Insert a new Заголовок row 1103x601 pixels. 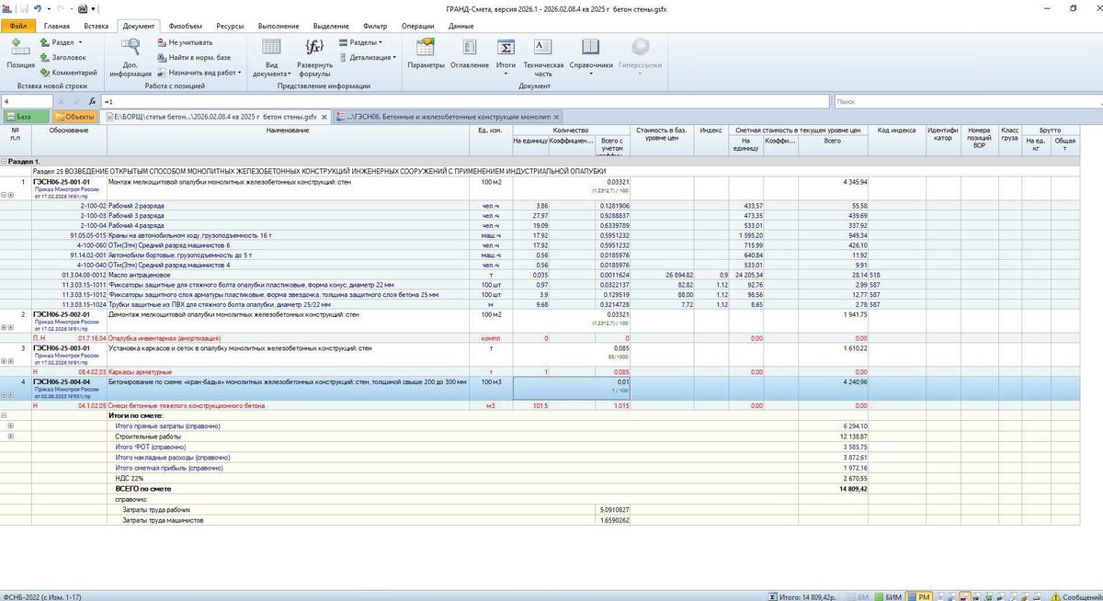63,57
